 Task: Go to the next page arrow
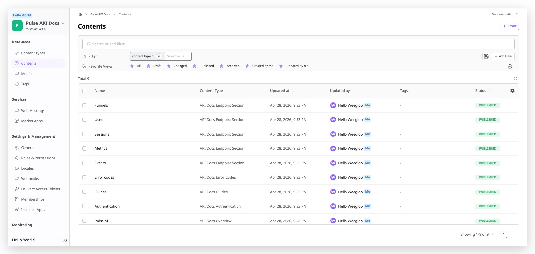tap(514, 234)
